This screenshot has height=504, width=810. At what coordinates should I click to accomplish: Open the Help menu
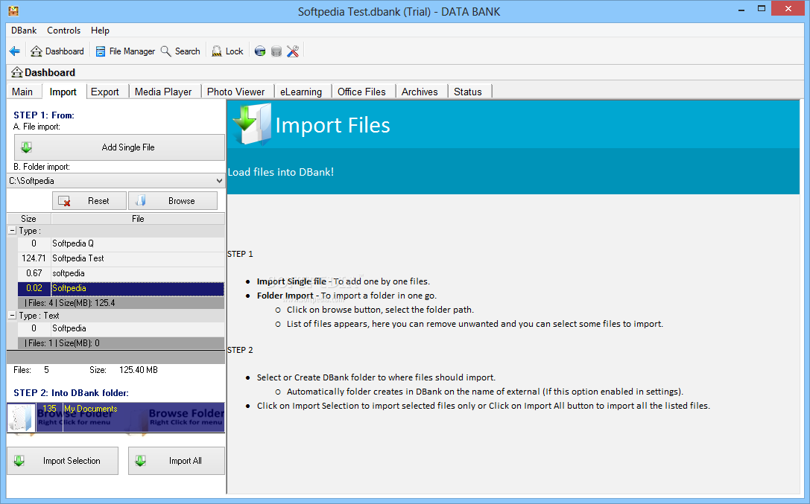coord(100,31)
